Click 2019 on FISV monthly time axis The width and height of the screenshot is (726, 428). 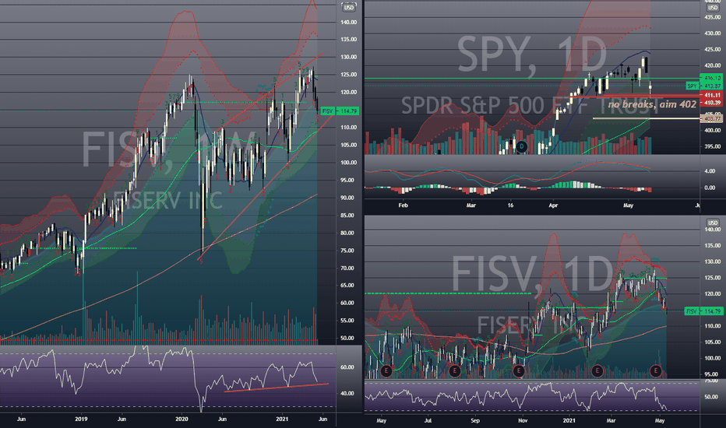click(81, 419)
